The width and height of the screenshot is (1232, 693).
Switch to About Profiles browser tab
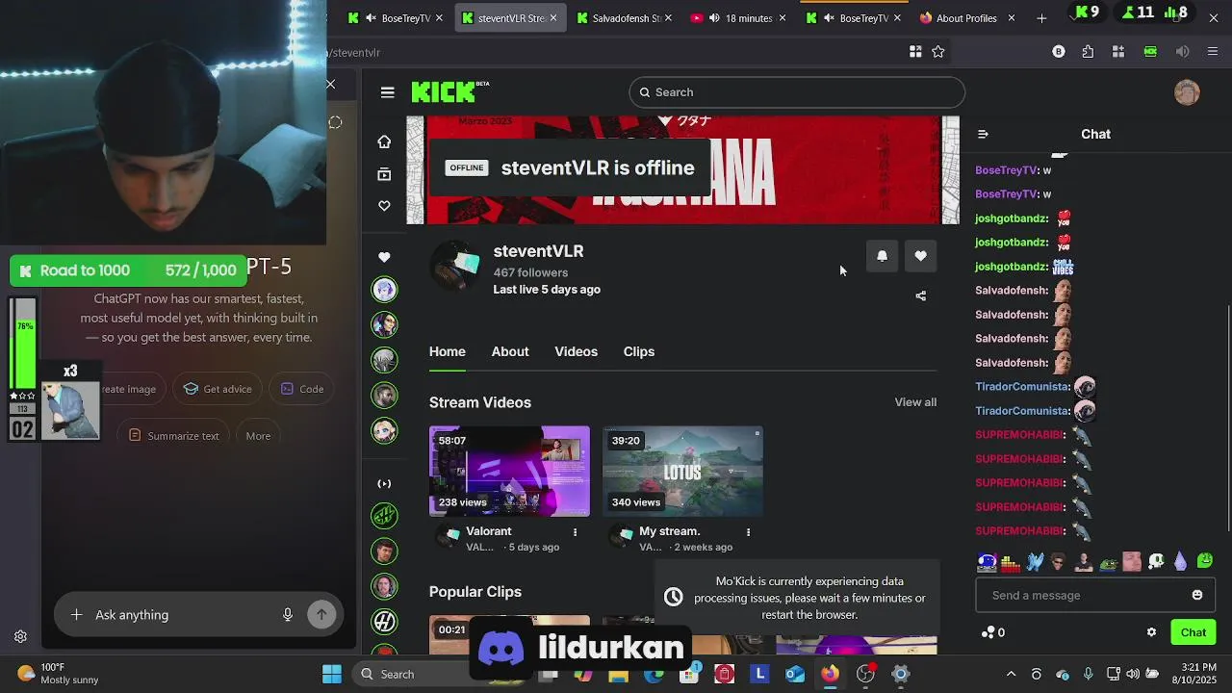click(965, 18)
